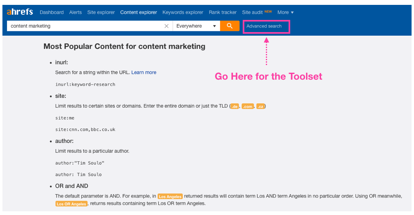The image size is (414, 215).
Task: Run search with orange magnifier button
Action: (x=230, y=26)
